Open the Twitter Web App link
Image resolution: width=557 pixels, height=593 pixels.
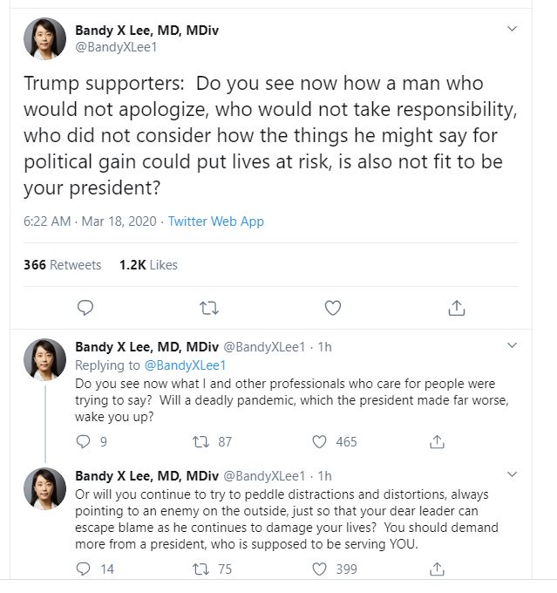(215, 222)
